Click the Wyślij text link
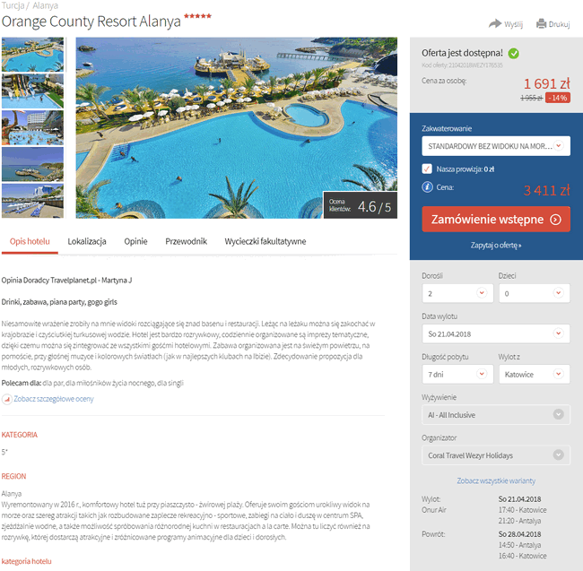The image size is (583, 571). [513, 24]
